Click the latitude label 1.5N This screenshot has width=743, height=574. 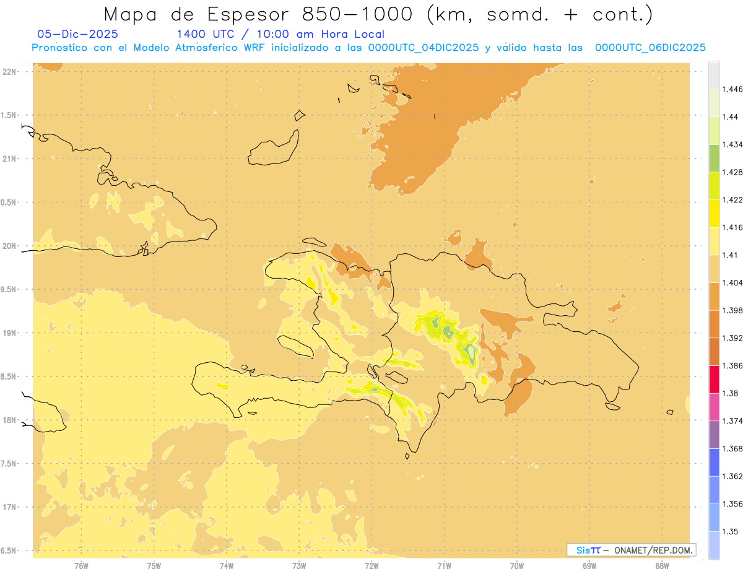9,115
